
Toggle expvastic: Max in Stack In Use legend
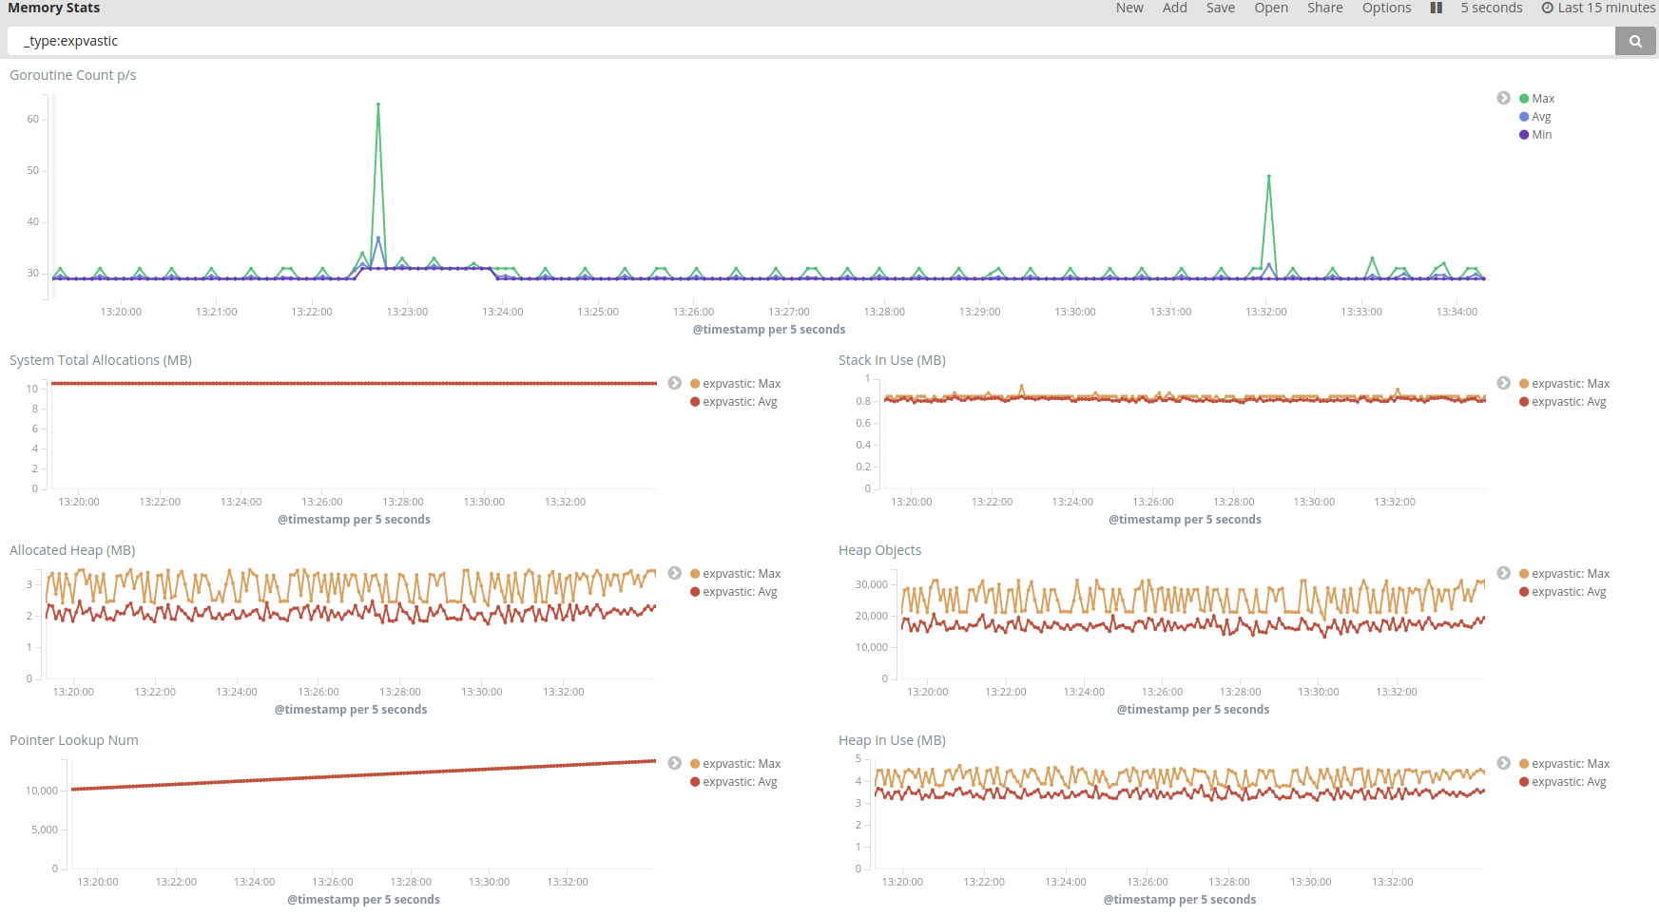coord(1564,384)
